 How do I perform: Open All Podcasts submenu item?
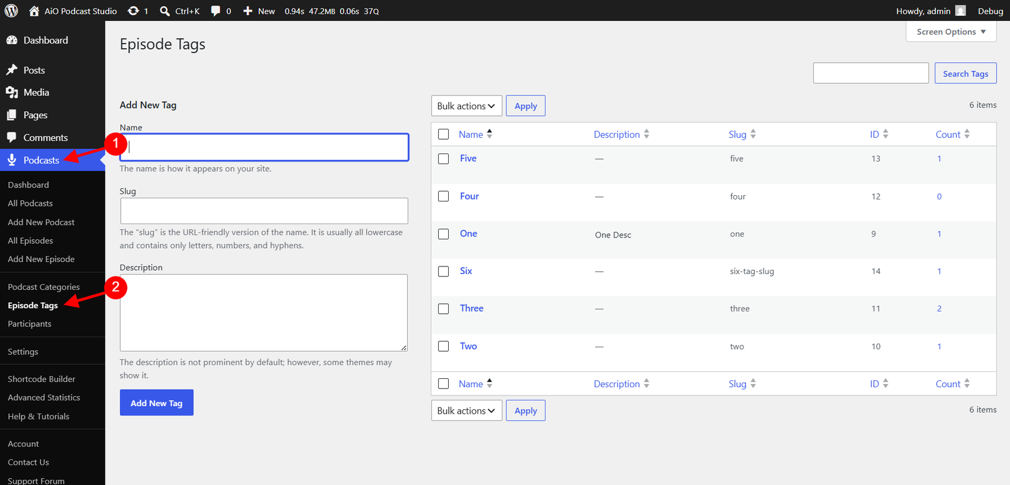[x=30, y=203]
